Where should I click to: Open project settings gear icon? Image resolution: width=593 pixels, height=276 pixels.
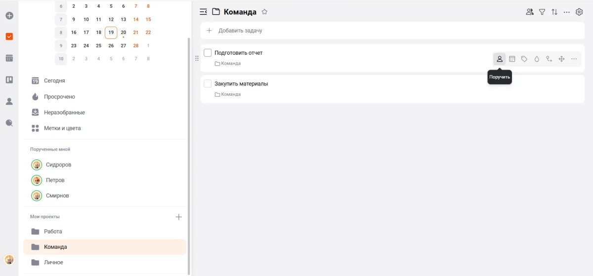tap(579, 12)
